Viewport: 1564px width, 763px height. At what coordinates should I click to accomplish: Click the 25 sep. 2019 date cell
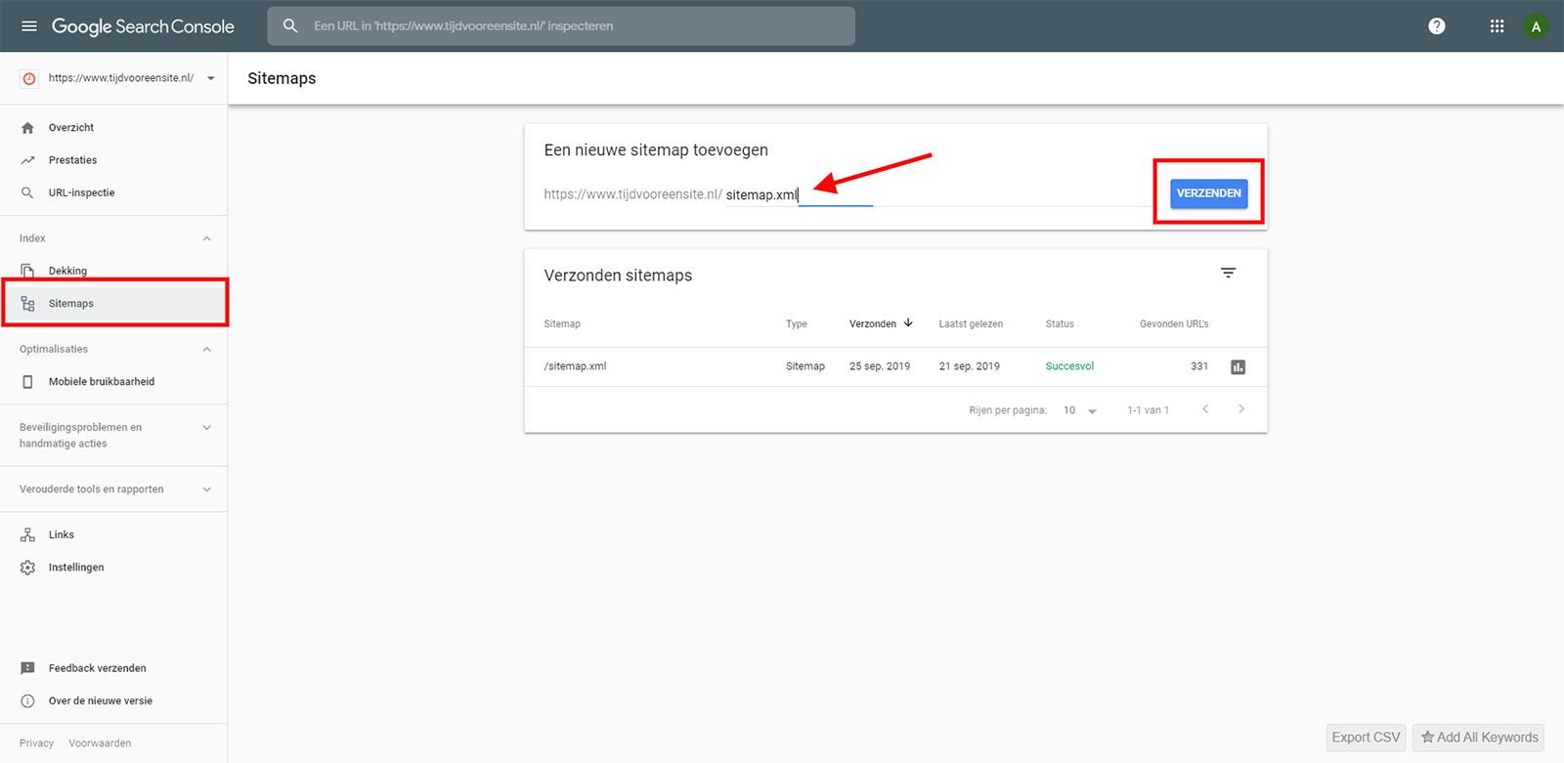pos(880,366)
